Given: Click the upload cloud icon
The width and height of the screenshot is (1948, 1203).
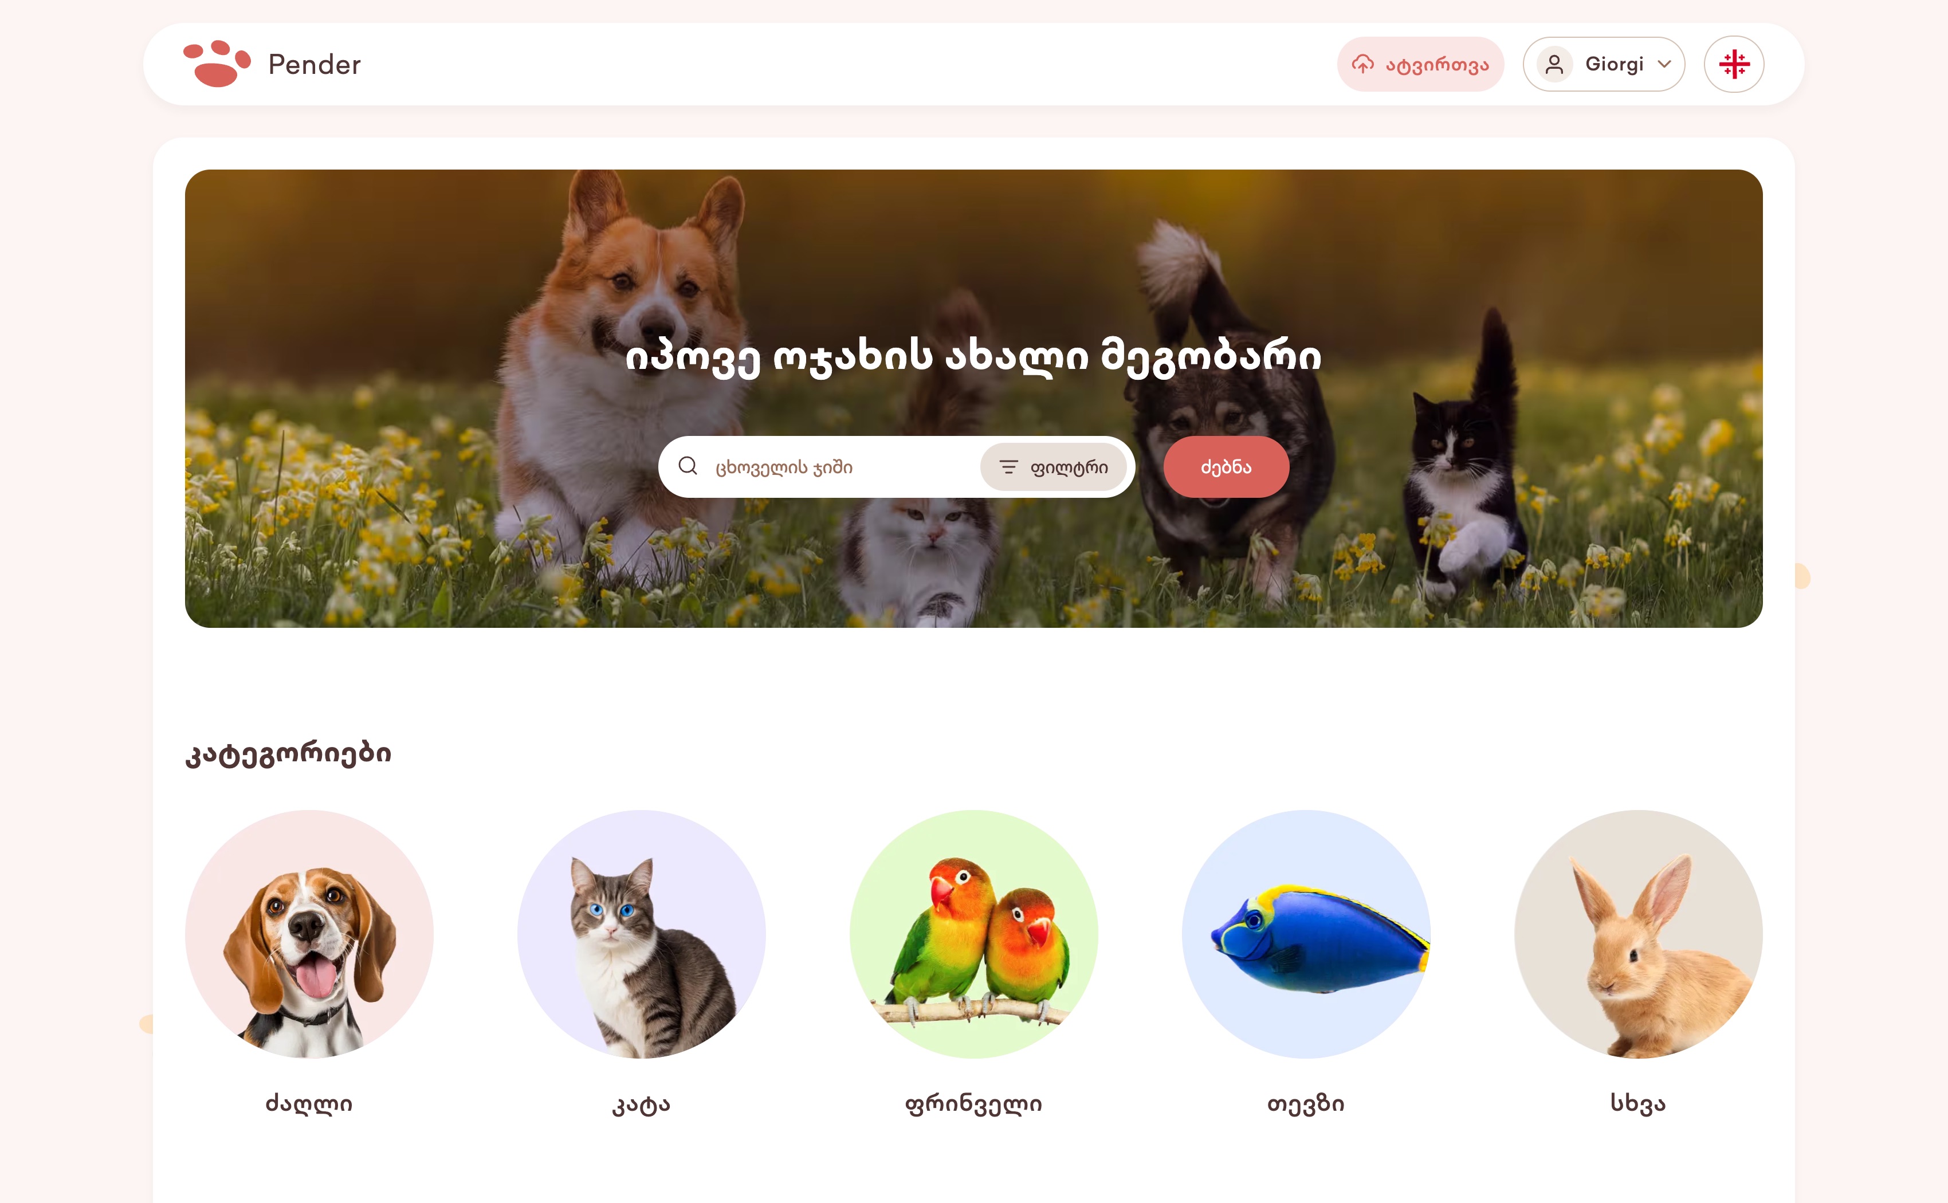Looking at the screenshot, I should click(x=1362, y=64).
